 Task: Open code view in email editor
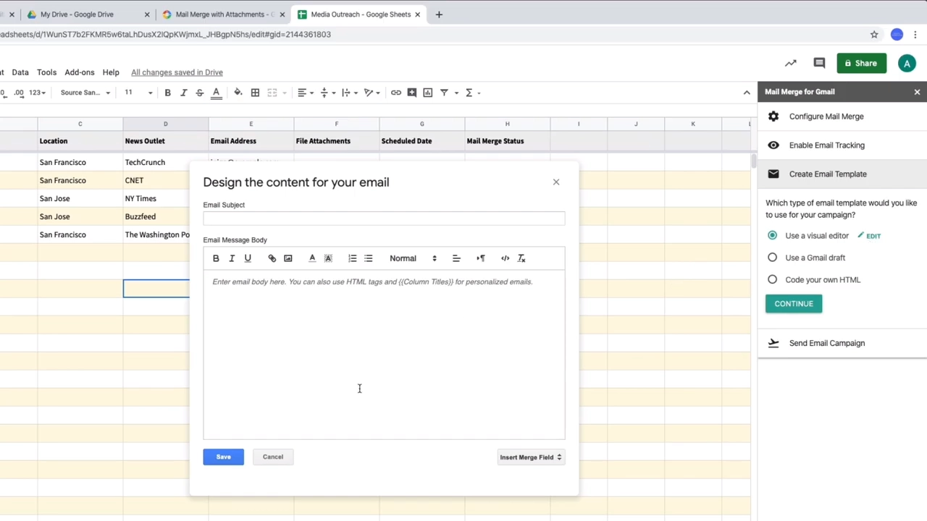pos(506,258)
